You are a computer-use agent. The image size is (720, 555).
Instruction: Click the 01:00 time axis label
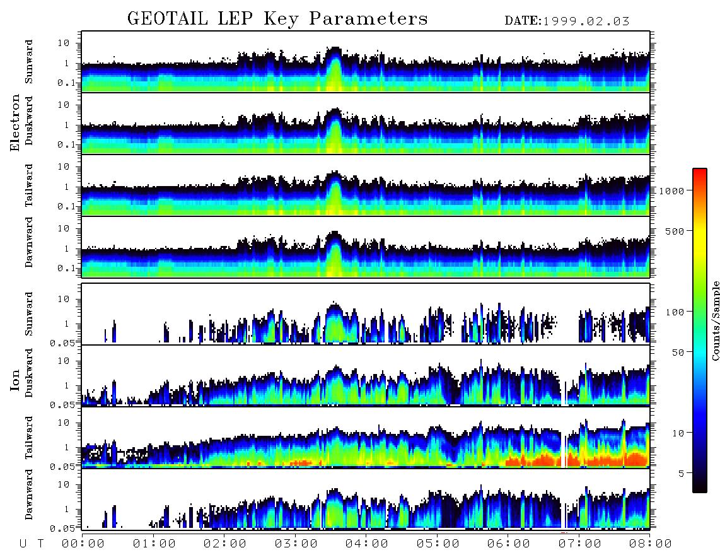[154, 544]
